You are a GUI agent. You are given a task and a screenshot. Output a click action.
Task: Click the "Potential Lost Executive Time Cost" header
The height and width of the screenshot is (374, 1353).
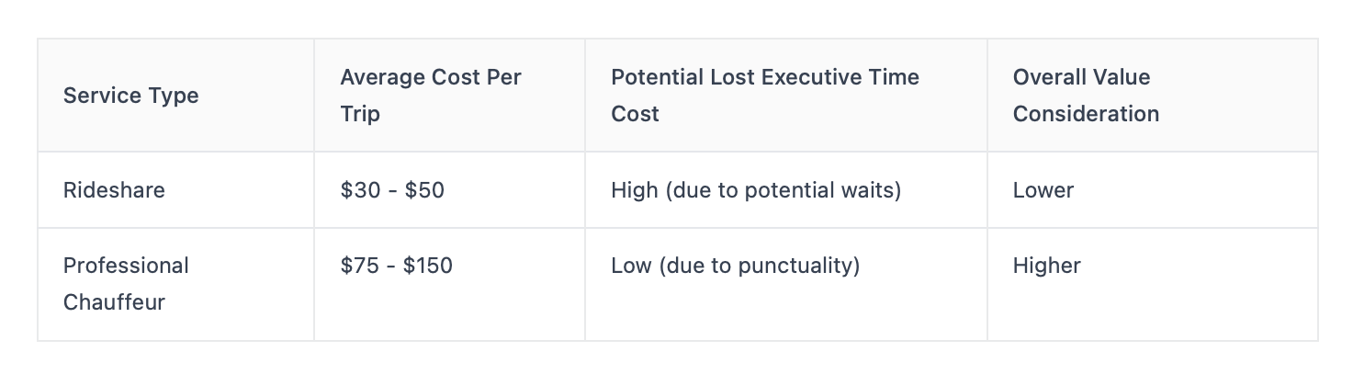(x=764, y=96)
